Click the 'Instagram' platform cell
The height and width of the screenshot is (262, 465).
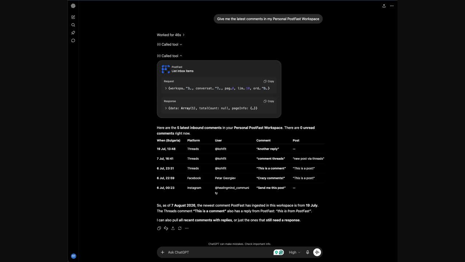point(194,188)
